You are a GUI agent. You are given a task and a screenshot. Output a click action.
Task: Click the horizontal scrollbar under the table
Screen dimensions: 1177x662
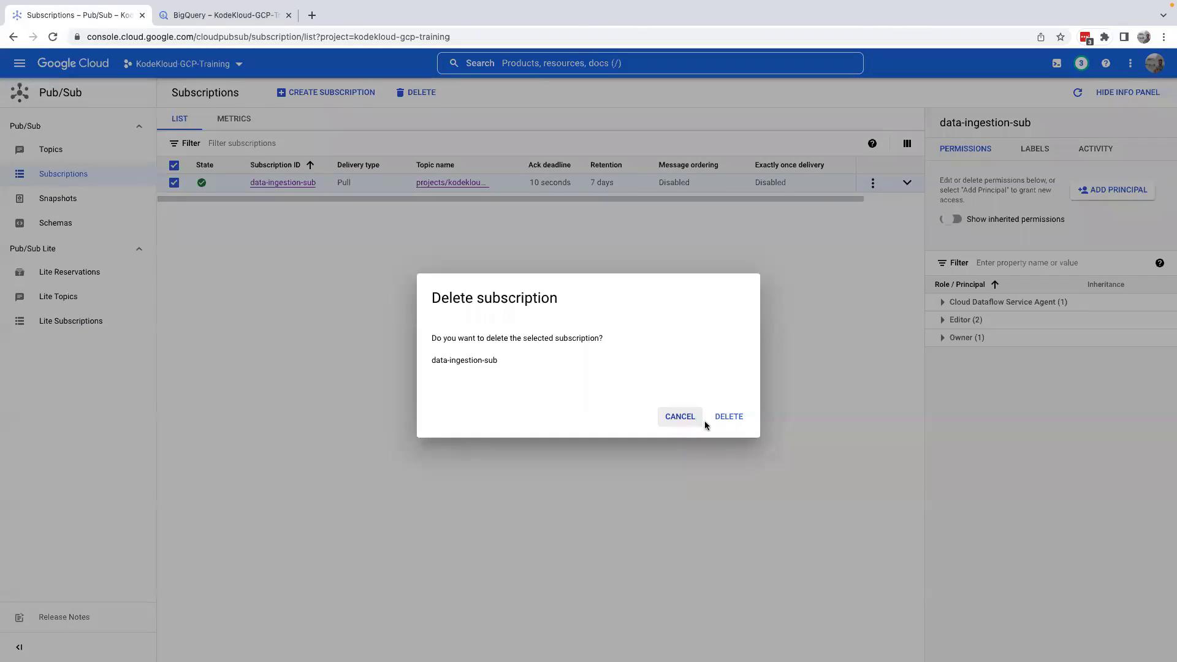tap(510, 199)
